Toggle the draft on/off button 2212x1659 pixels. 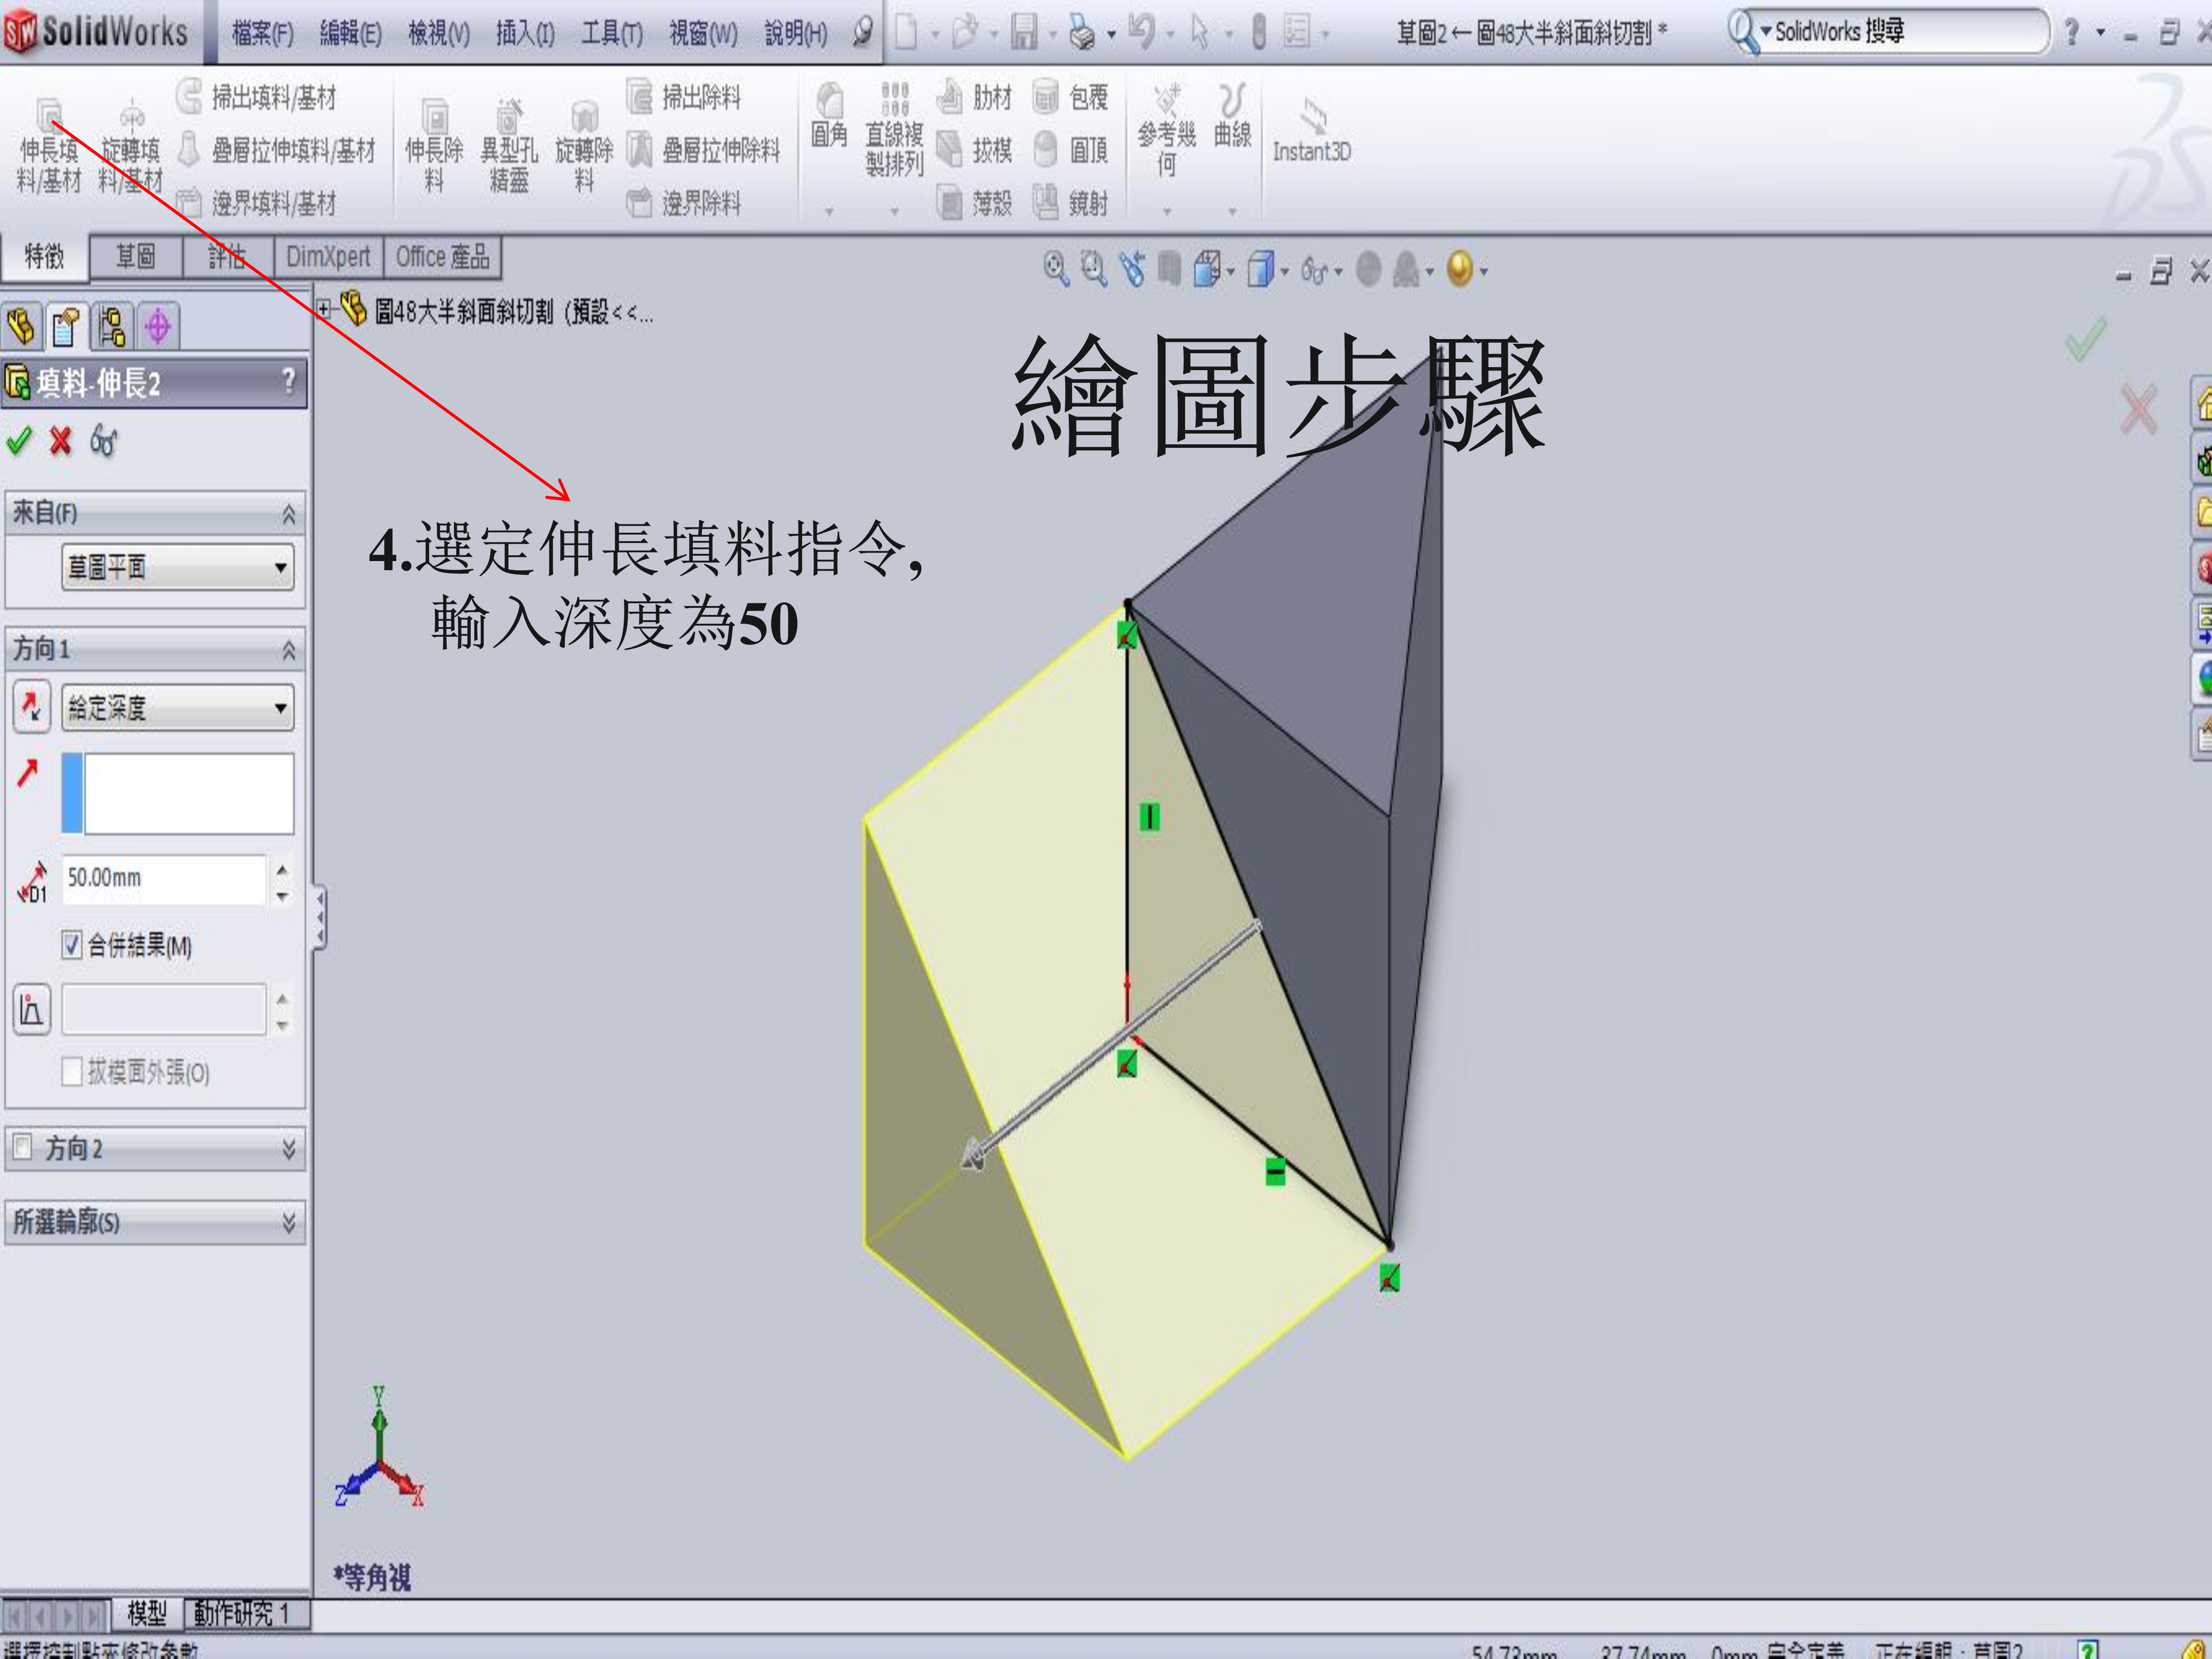coord(32,1009)
